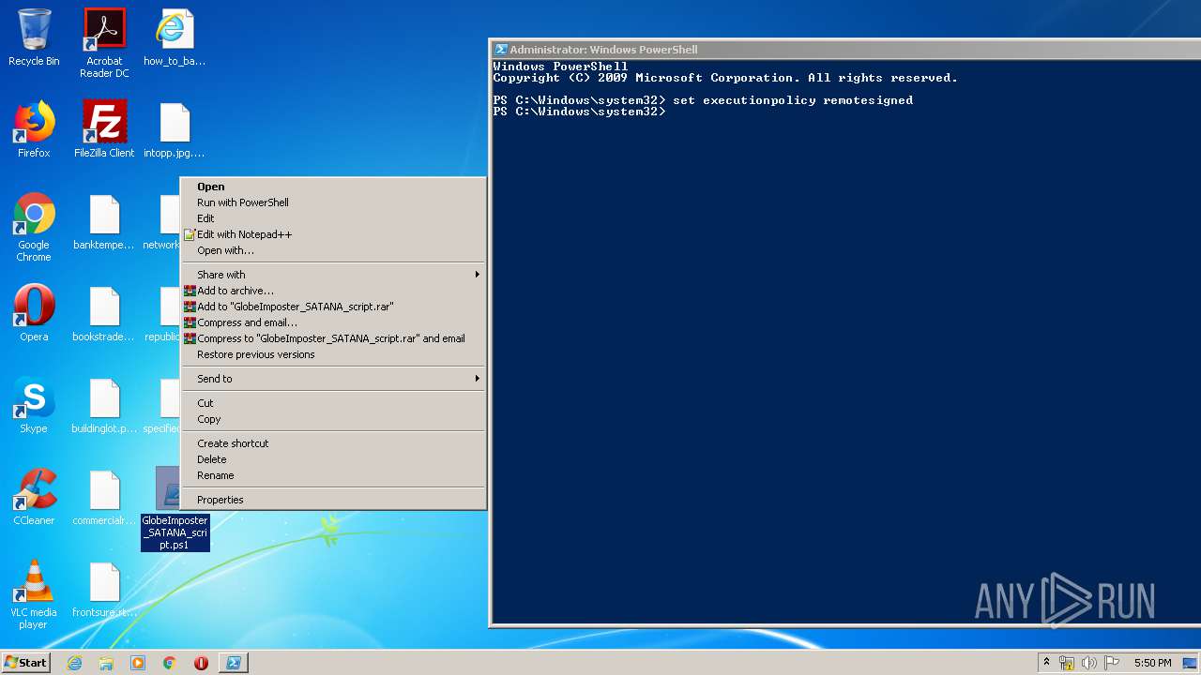The width and height of the screenshot is (1201, 675).
Task: Choose Edit in the context menu
Action: coord(333,218)
